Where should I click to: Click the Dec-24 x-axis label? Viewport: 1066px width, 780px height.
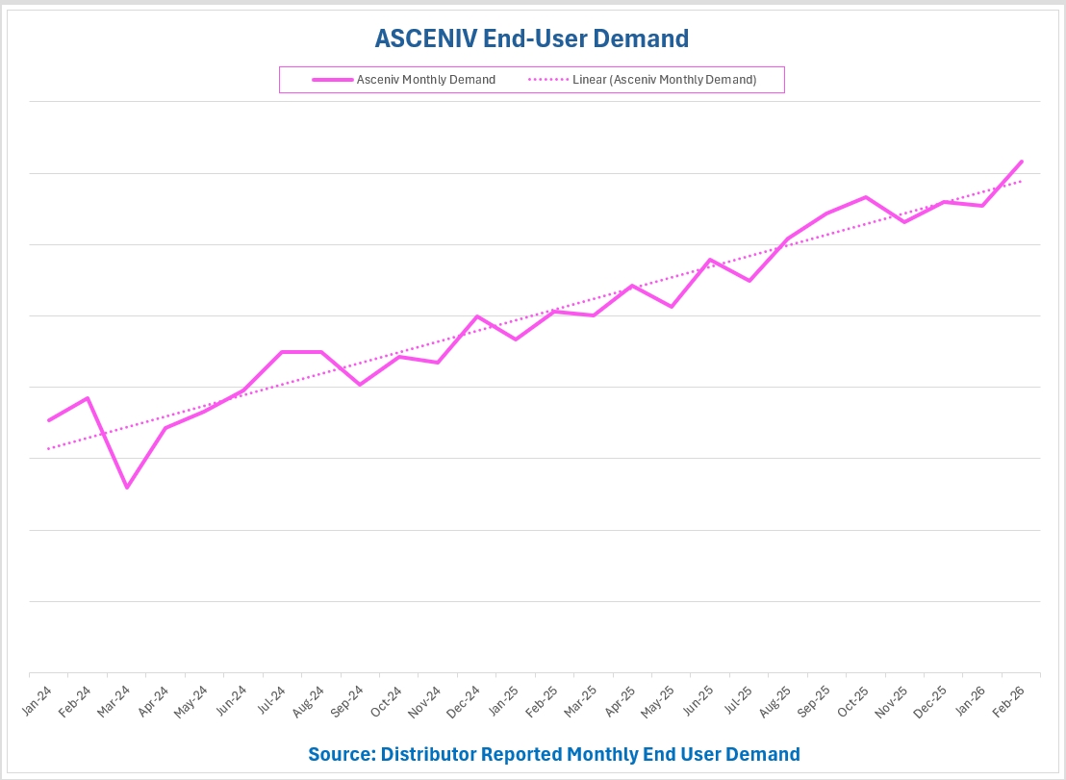pos(463,697)
